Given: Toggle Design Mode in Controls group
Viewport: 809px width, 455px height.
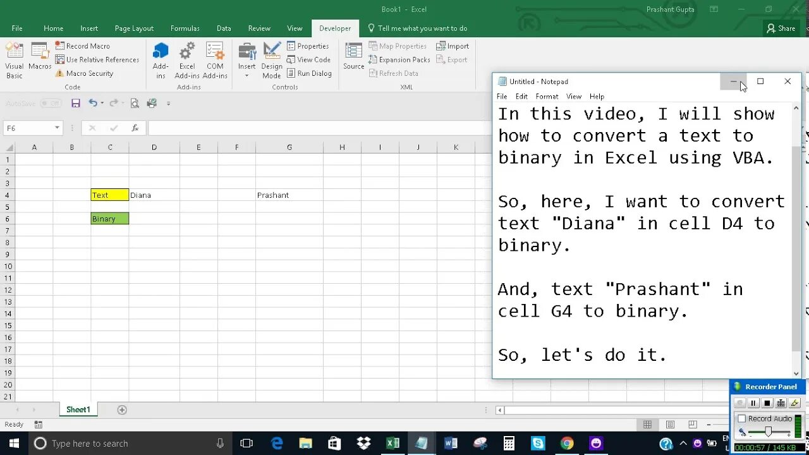Looking at the screenshot, I should coord(272,61).
